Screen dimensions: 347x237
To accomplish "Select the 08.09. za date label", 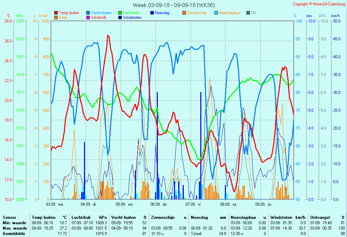I will [x=228, y=204].
